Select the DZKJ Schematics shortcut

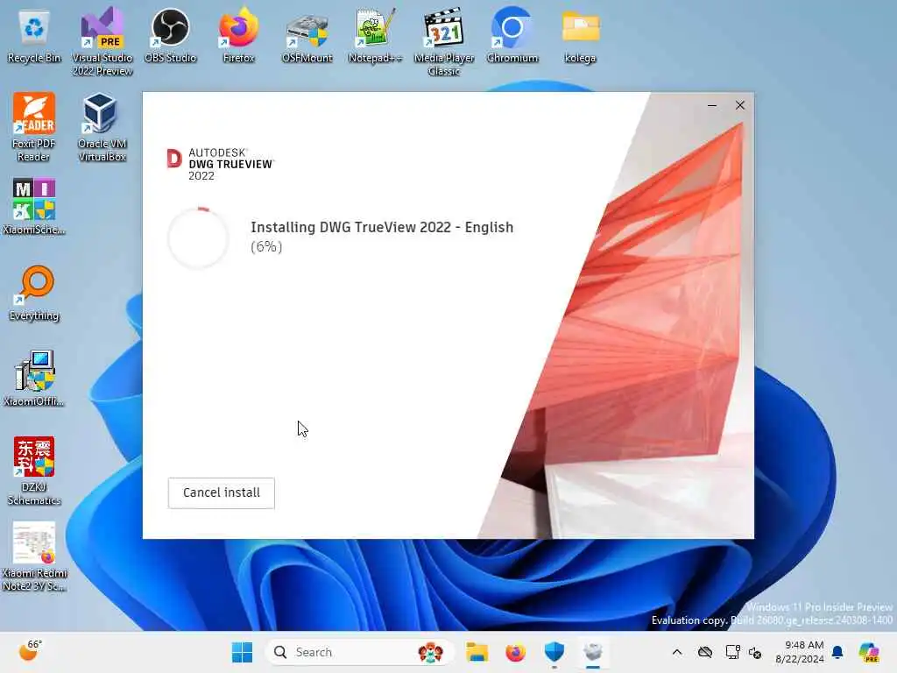34,471
